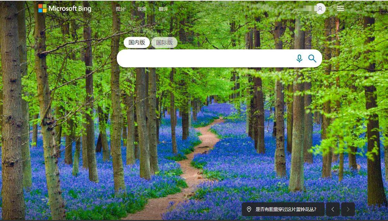The image size is (388, 221).
Task: Start voice search with microphone icon
Action: 299,59
